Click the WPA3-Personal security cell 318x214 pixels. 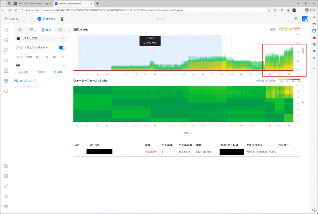pyautogui.click(x=261, y=152)
